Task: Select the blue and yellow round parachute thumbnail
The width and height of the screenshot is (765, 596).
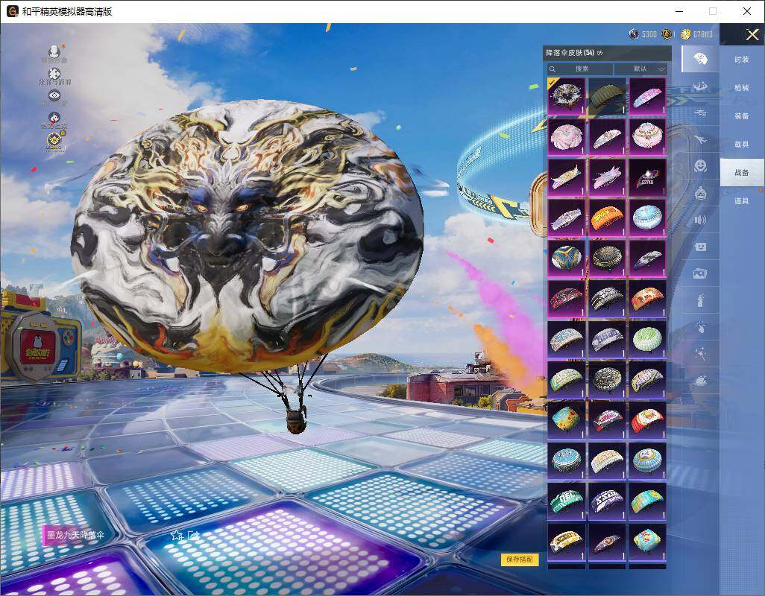Action: 567,259
